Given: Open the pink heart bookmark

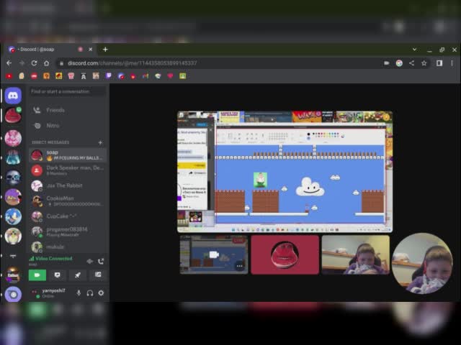Looking at the screenshot, I should coord(170,76).
